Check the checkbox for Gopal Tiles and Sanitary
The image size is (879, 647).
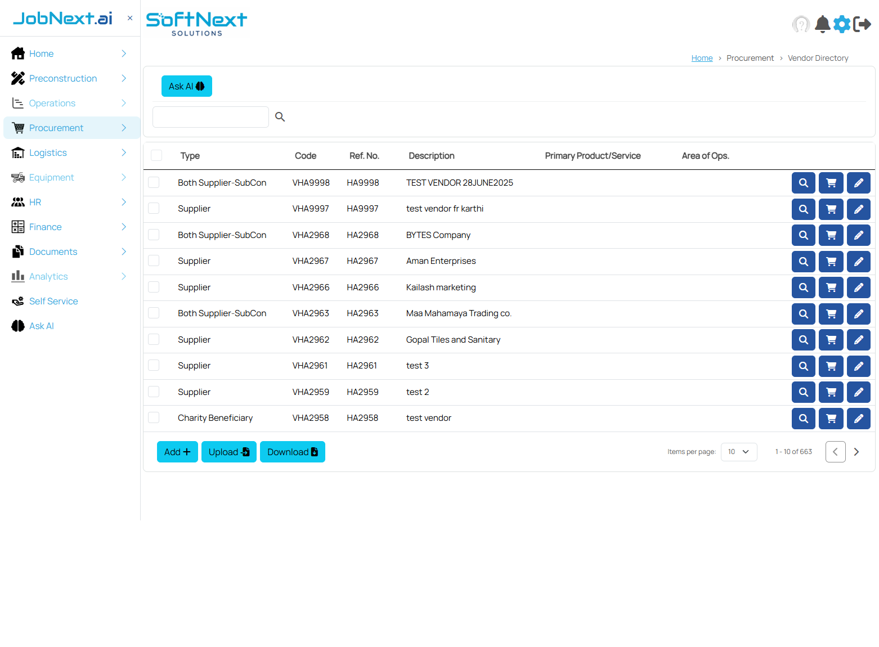tap(153, 339)
